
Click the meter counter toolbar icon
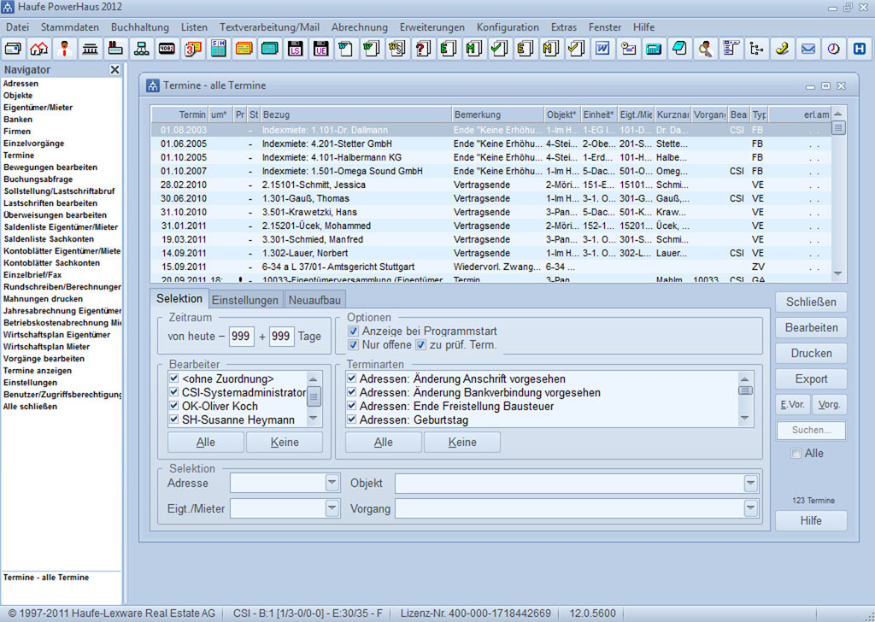click(x=167, y=49)
